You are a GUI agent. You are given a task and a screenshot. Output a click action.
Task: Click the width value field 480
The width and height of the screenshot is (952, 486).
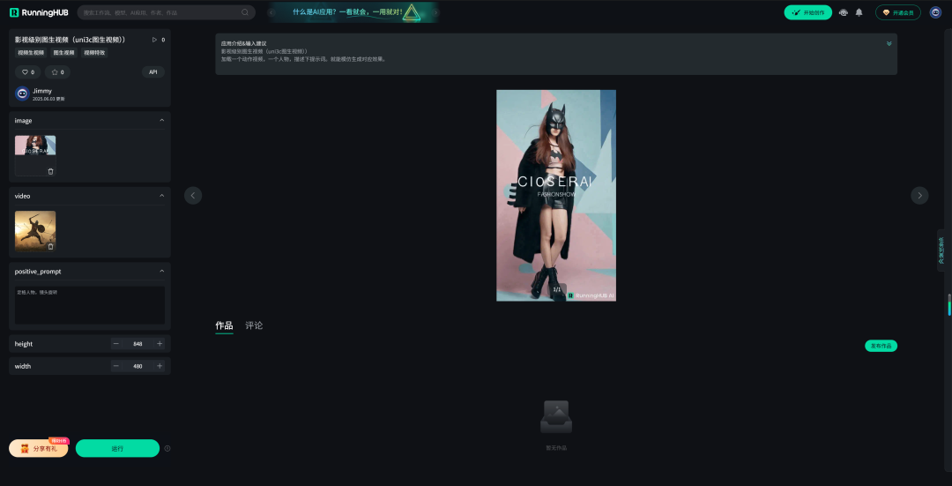[x=138, y=366]
